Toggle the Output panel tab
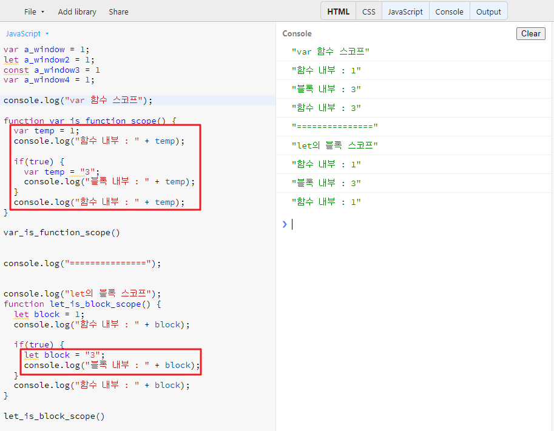Screen dimensions: 554x431 pyautogui.click(x=488, y=12)
